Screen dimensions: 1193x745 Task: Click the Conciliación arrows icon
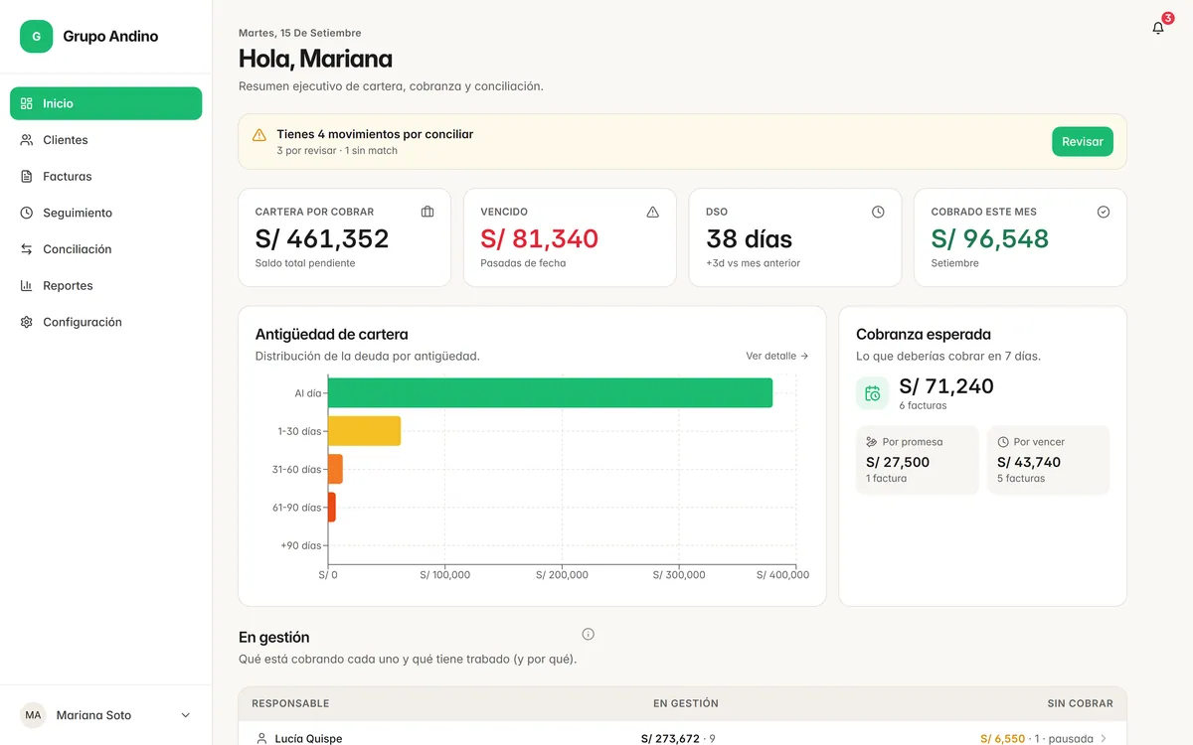27,249
